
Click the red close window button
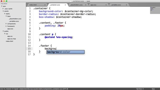[1, 1]
